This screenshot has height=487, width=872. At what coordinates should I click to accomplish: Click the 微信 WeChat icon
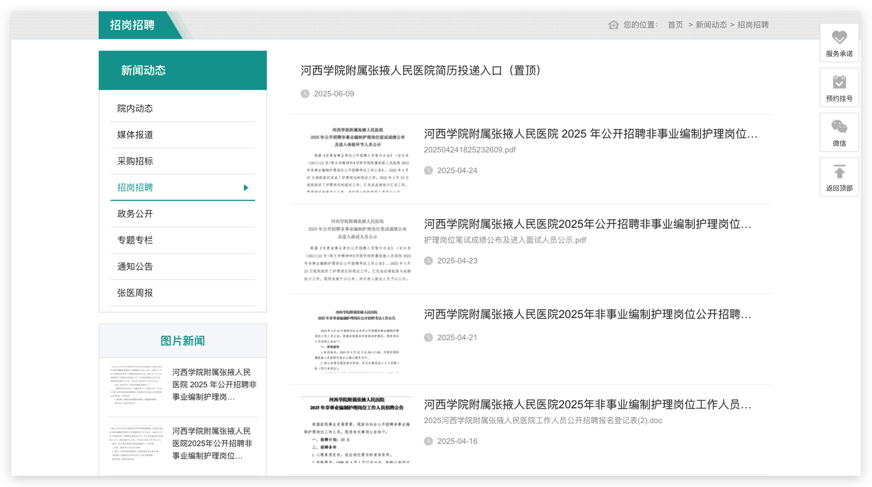coord(839,127)
